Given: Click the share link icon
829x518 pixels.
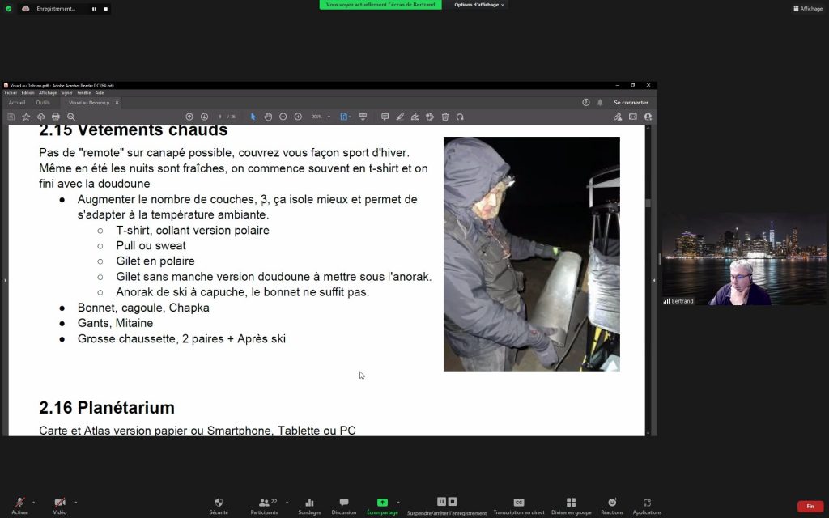Looking at the screenshot, I should tap(618, 117).
